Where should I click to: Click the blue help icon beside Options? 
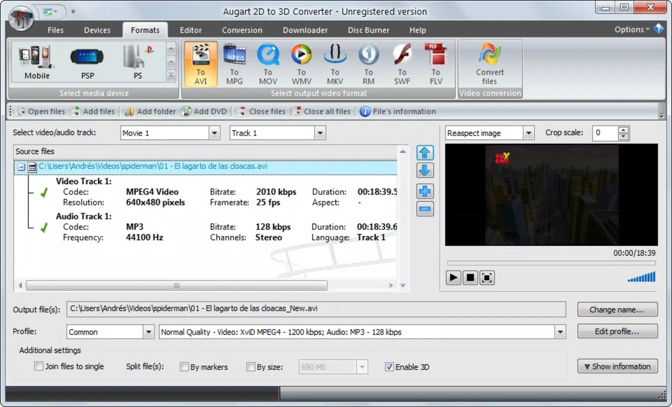click(x=659, y=29)
